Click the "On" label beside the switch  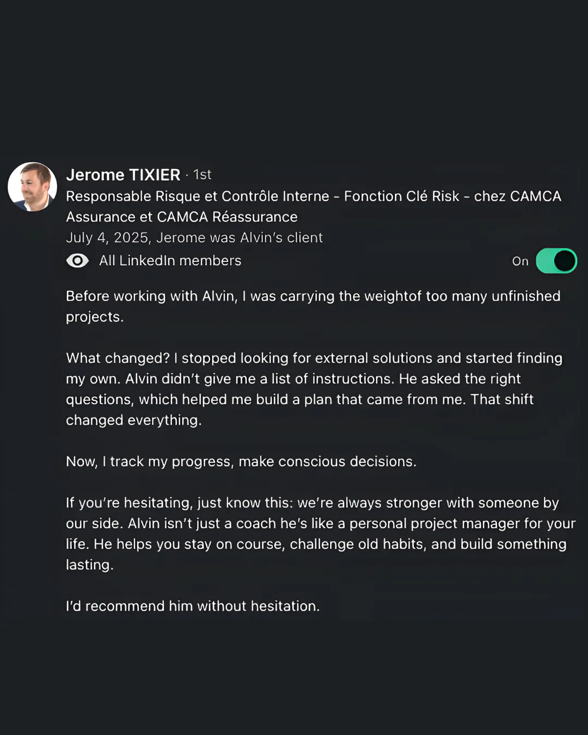(x=520, y=261)
